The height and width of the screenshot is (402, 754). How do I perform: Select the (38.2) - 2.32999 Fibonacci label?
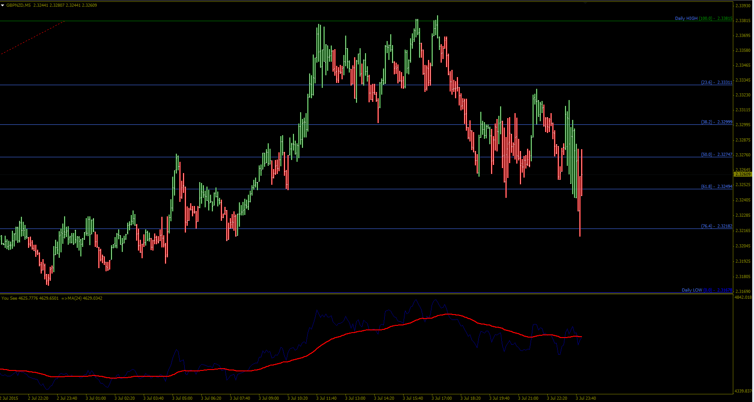tap(717, 122)
